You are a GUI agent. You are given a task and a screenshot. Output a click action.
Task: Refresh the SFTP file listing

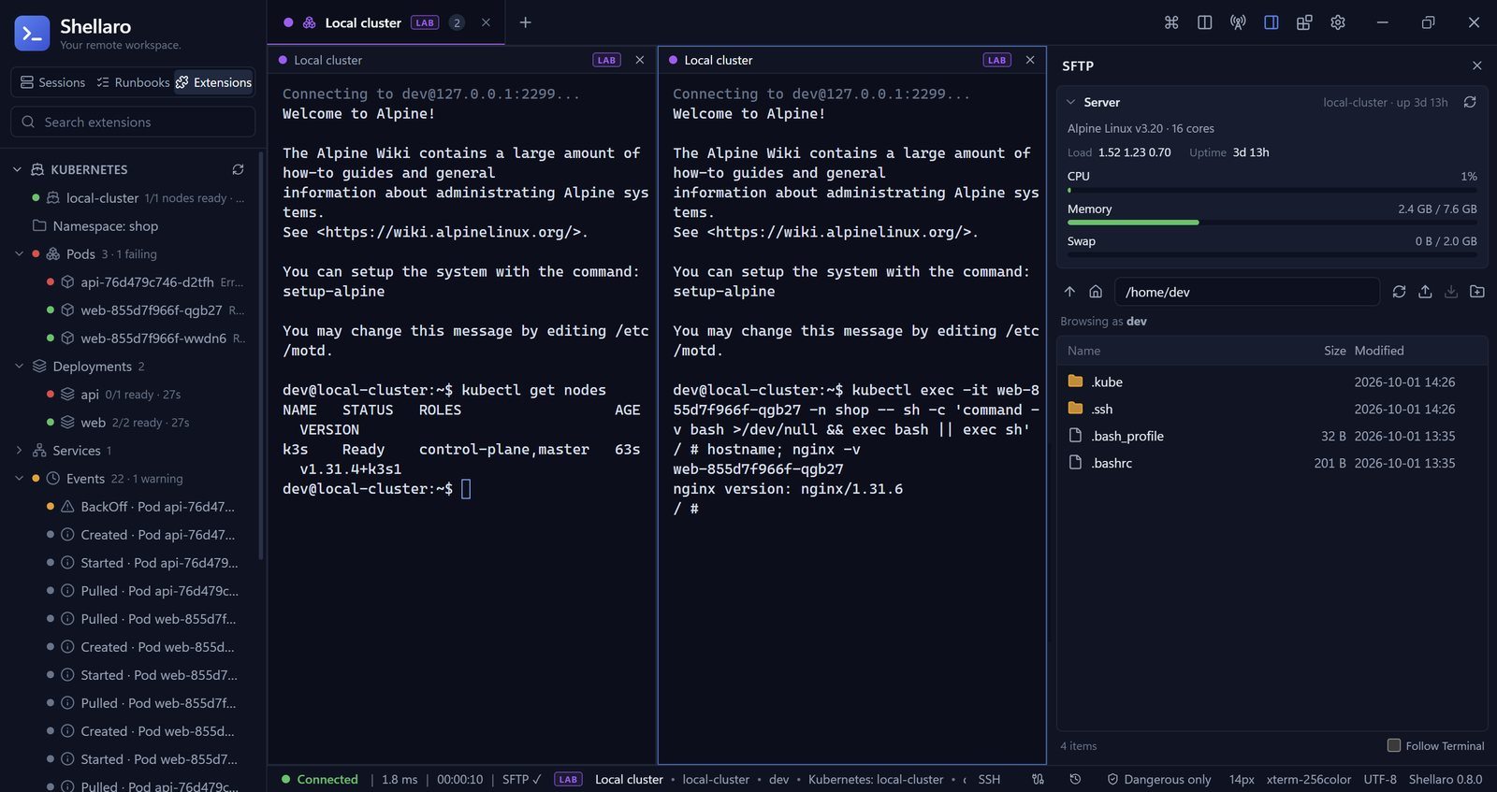1399,292
